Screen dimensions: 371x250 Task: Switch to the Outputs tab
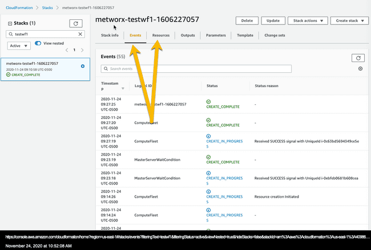pyautogui.click(x=188, y=35)
